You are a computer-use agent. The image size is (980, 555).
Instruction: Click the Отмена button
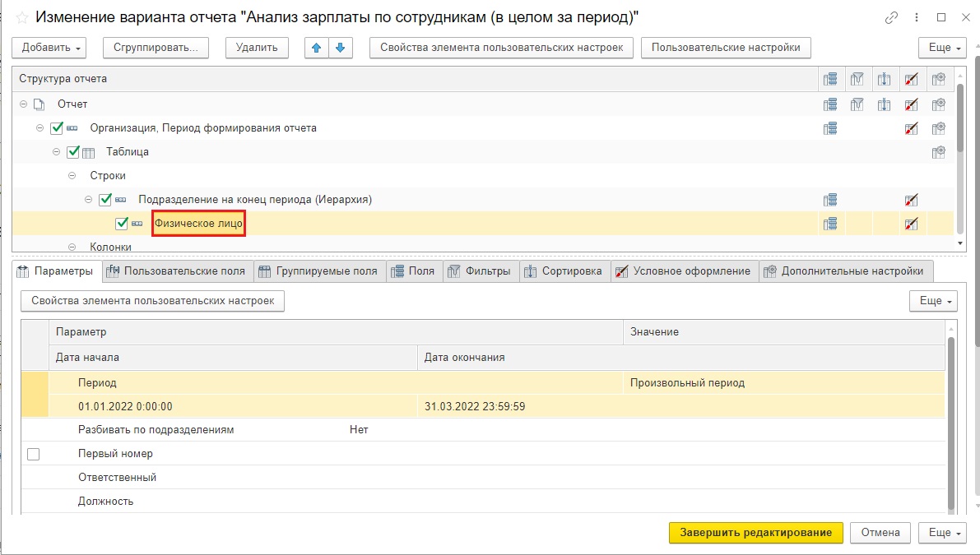(x=880, y=533)
